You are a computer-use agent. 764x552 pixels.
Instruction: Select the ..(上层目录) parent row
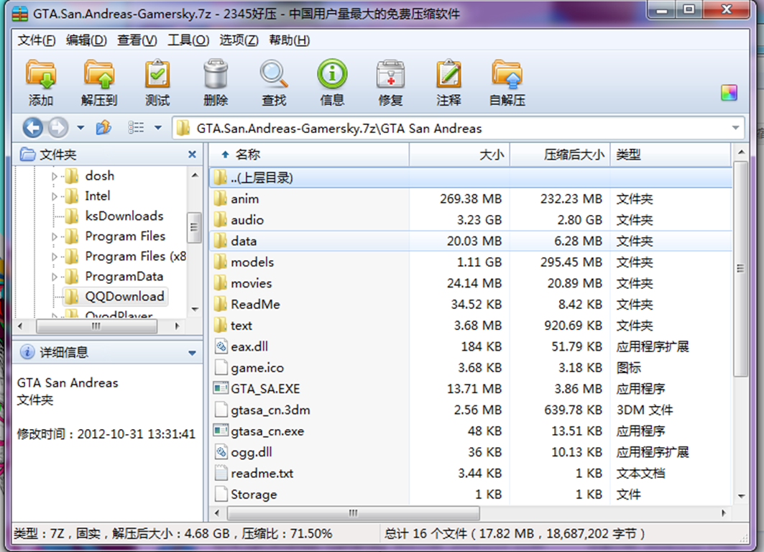point(471,178)
